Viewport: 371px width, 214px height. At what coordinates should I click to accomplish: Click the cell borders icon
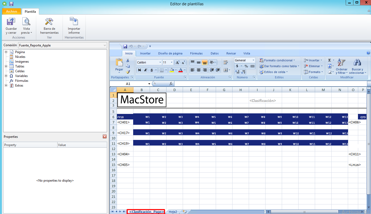coord(161,70)
